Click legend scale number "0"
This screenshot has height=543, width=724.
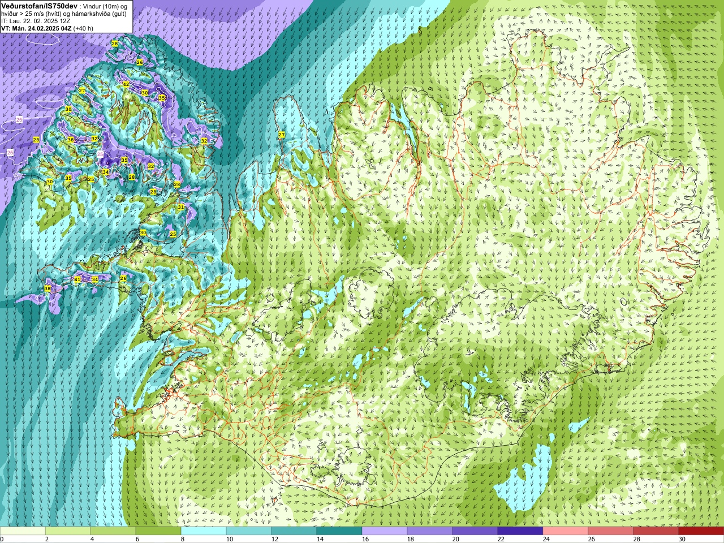[2, 539]
